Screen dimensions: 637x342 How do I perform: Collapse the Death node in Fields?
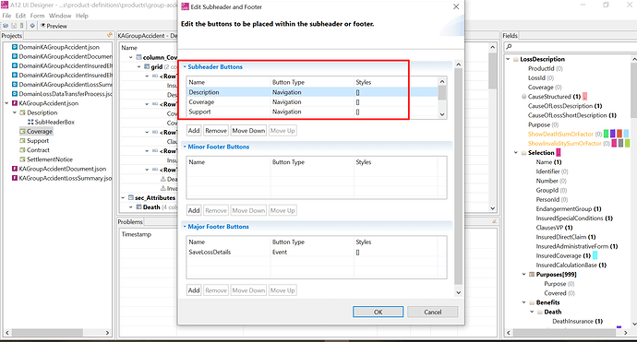532,312
